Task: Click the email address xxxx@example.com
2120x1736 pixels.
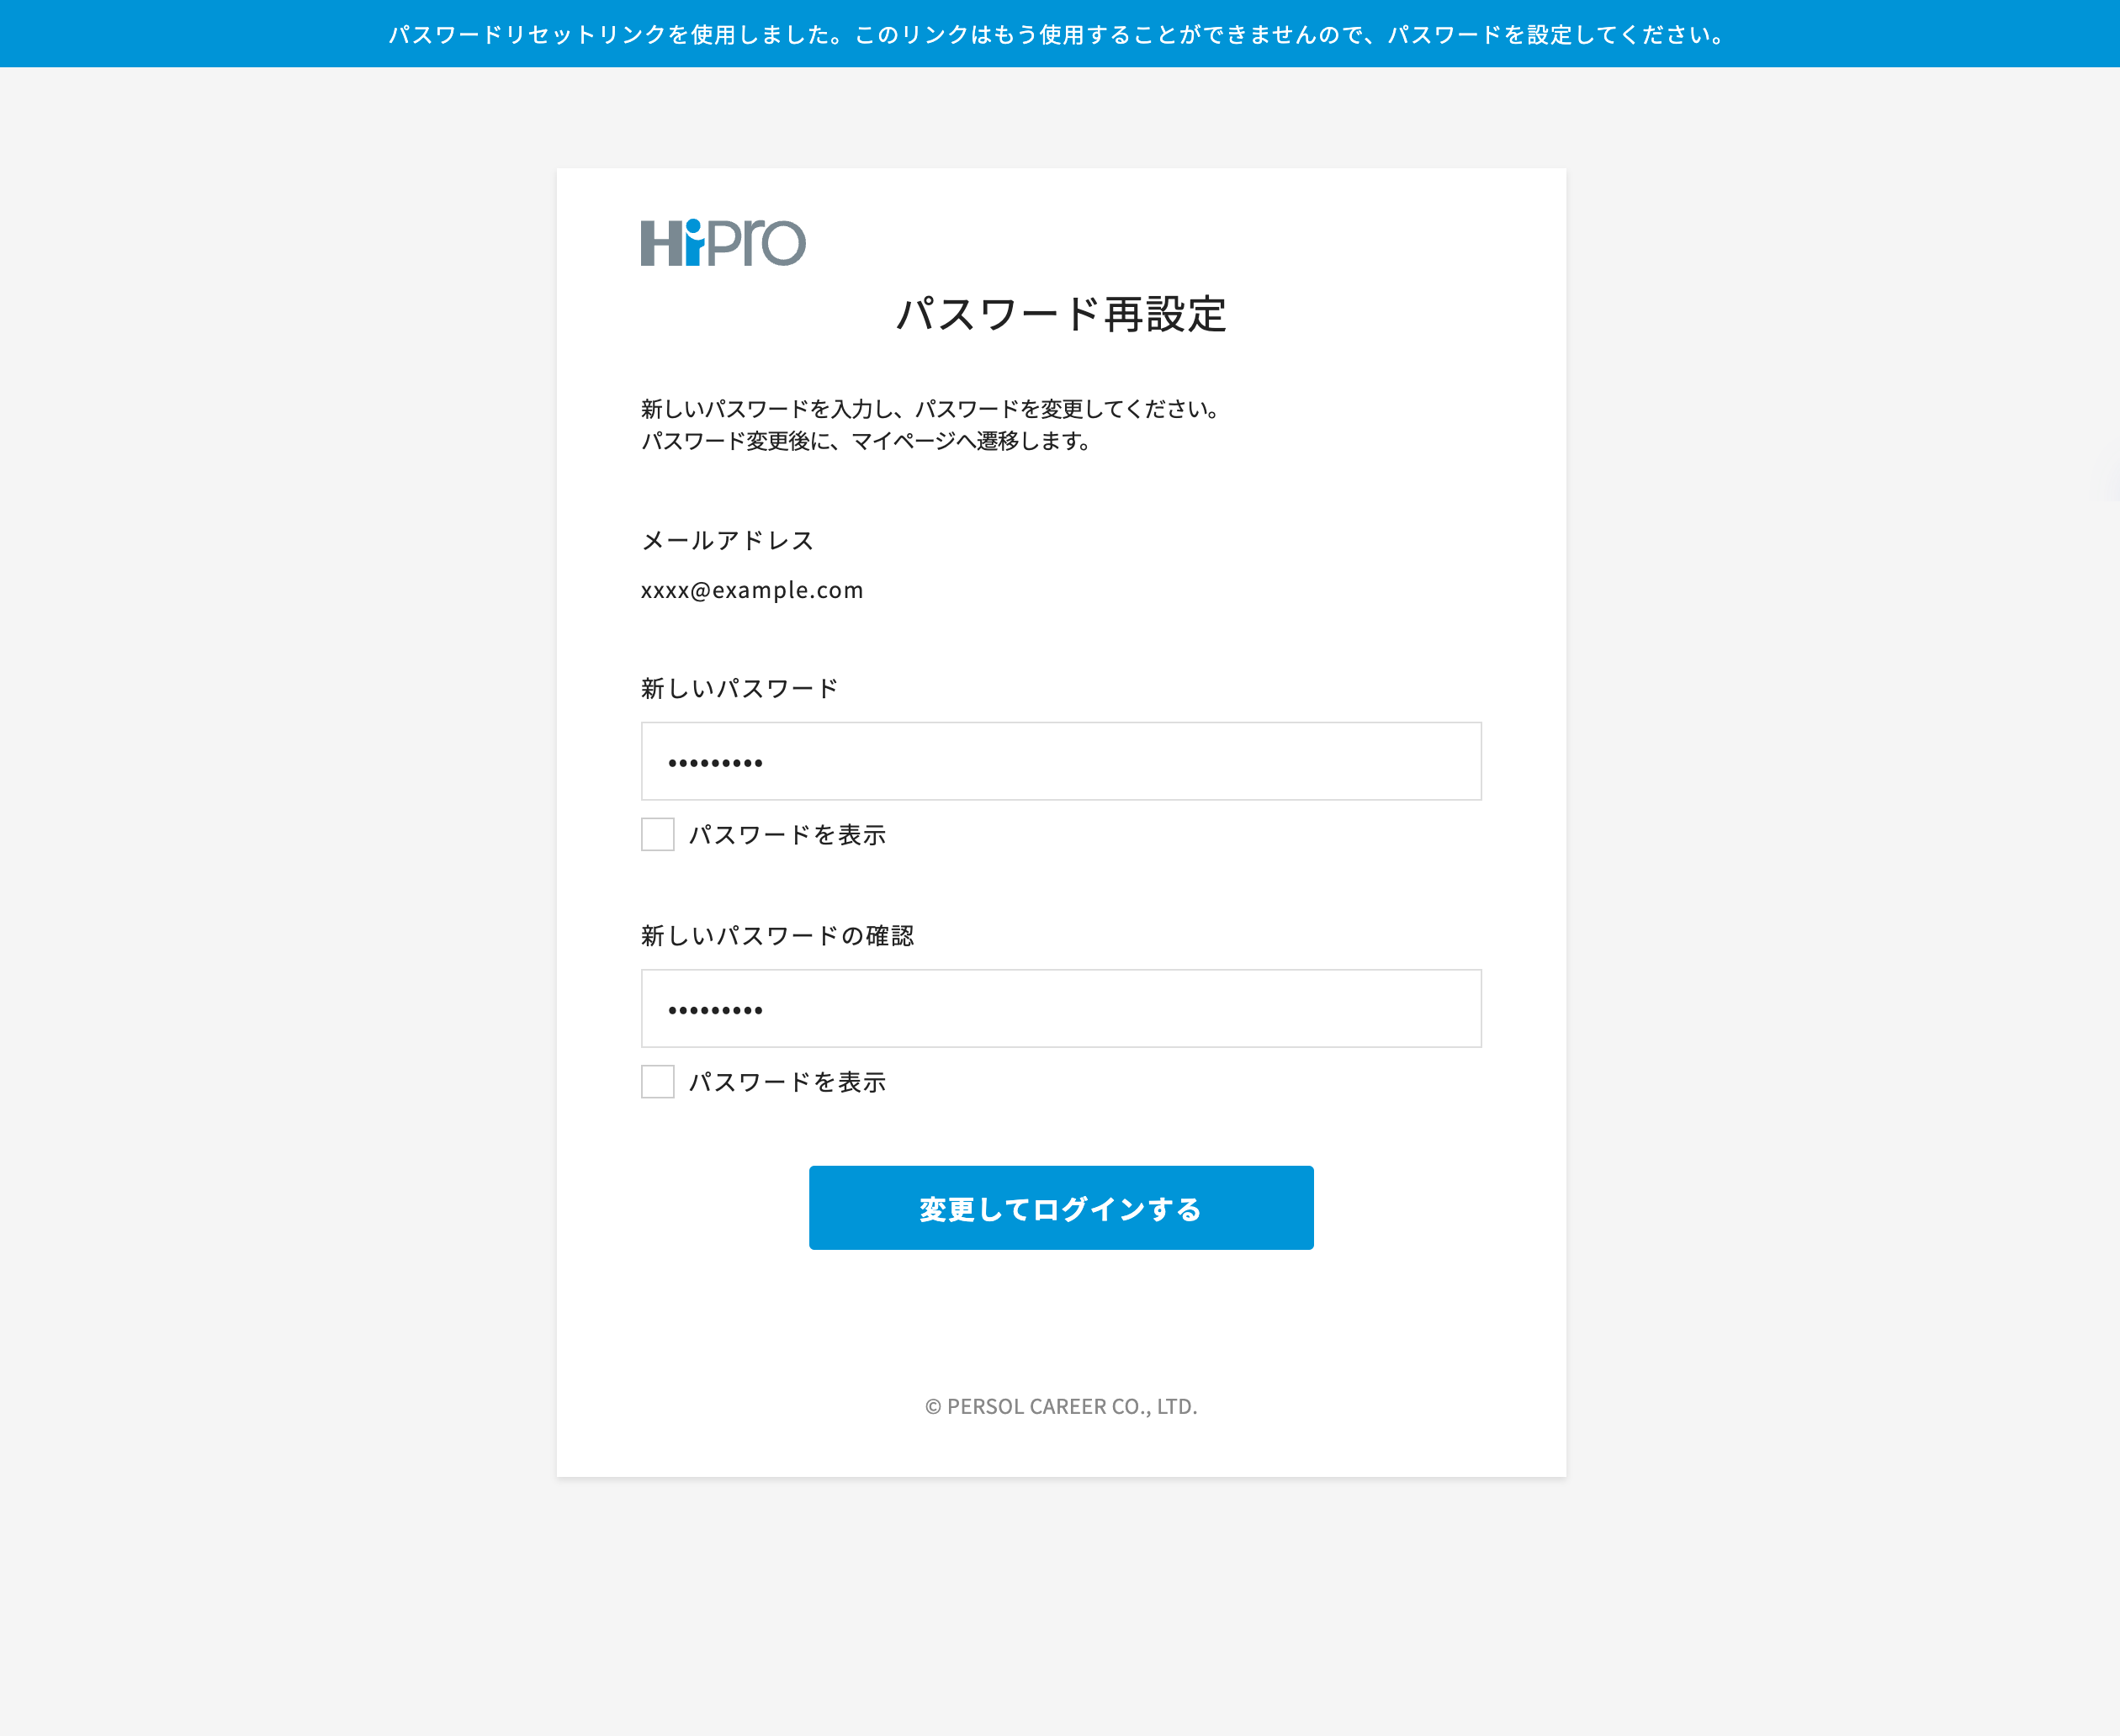Action: 752,590
